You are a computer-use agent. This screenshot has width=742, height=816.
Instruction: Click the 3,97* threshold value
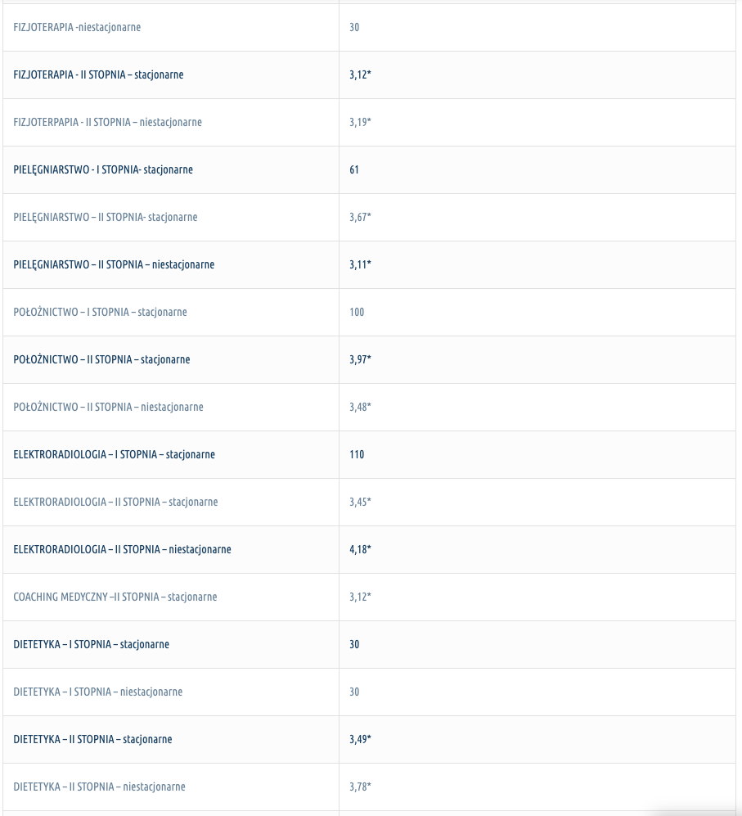[360, 359]
